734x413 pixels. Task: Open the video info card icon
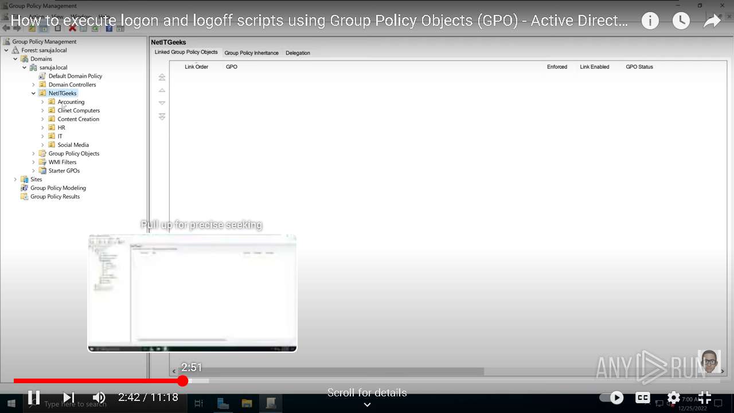650,21
